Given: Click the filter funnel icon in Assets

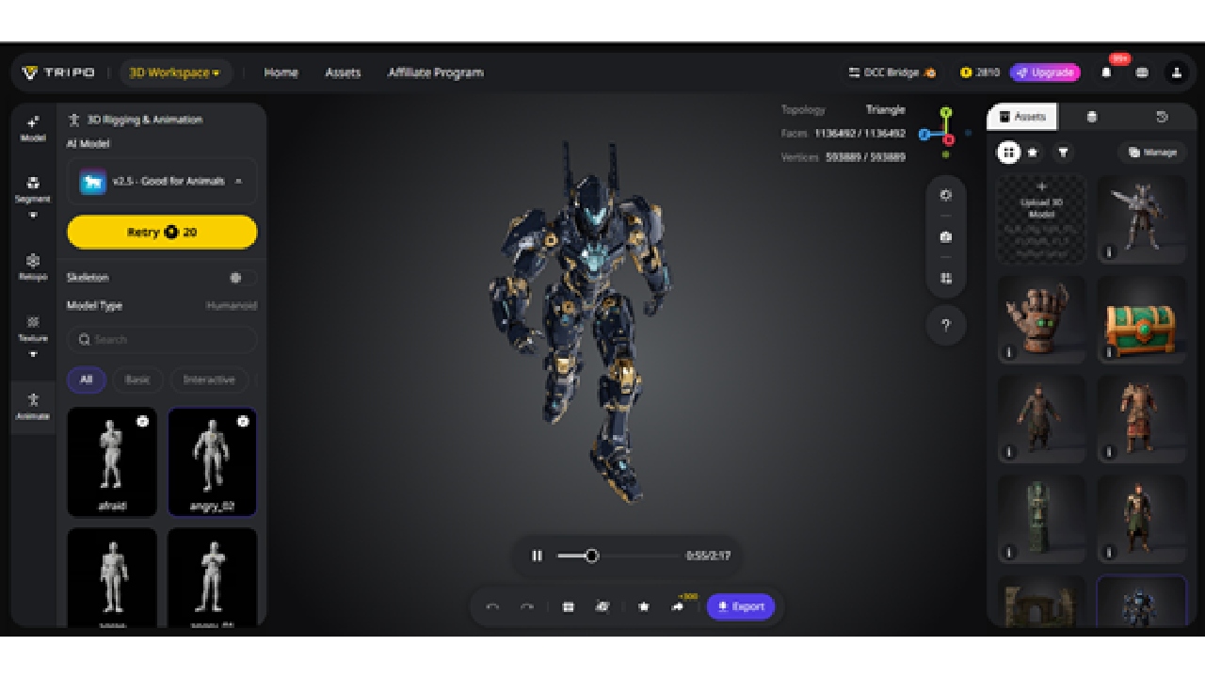Looking at the screenshot, I should click(1063, 153).
